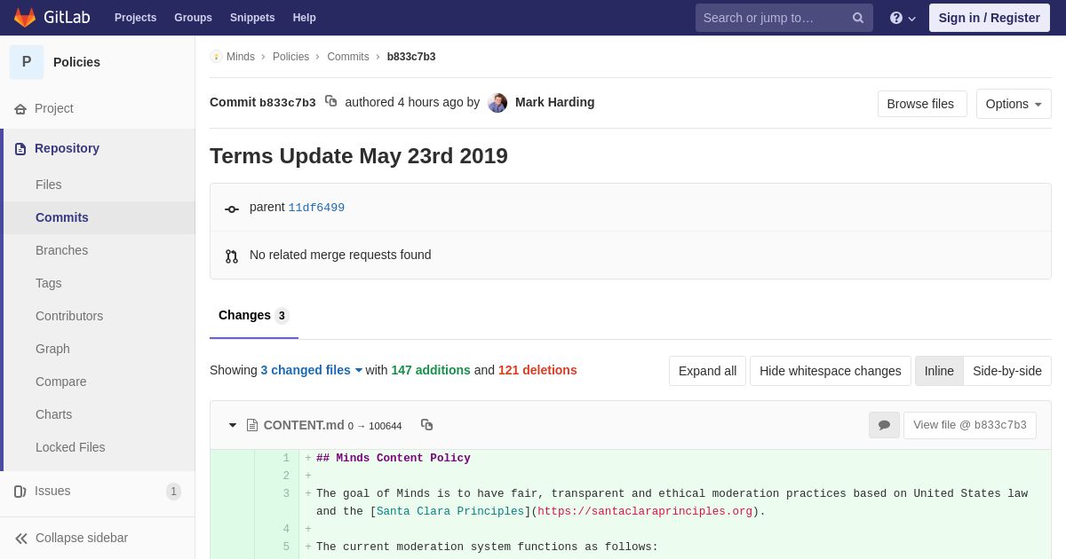The image size is (1066, 559).
Task: Click the Minds breadcrumb link
Action: point(241,57)
